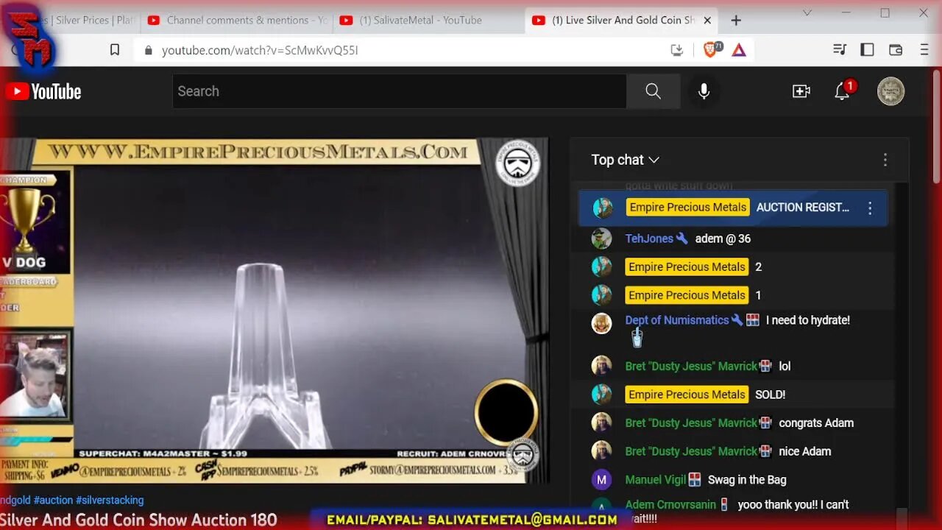942x530 pixels.
Task: Open Brave wallet icon
Action: click(x=896, y=50)
